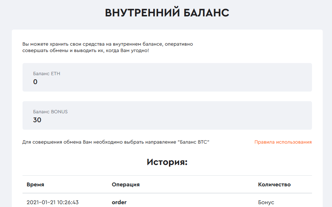Screen dimensions: 332x207
Task: Sort by the "Операция" column header
Action: click(x=125, y=185)
